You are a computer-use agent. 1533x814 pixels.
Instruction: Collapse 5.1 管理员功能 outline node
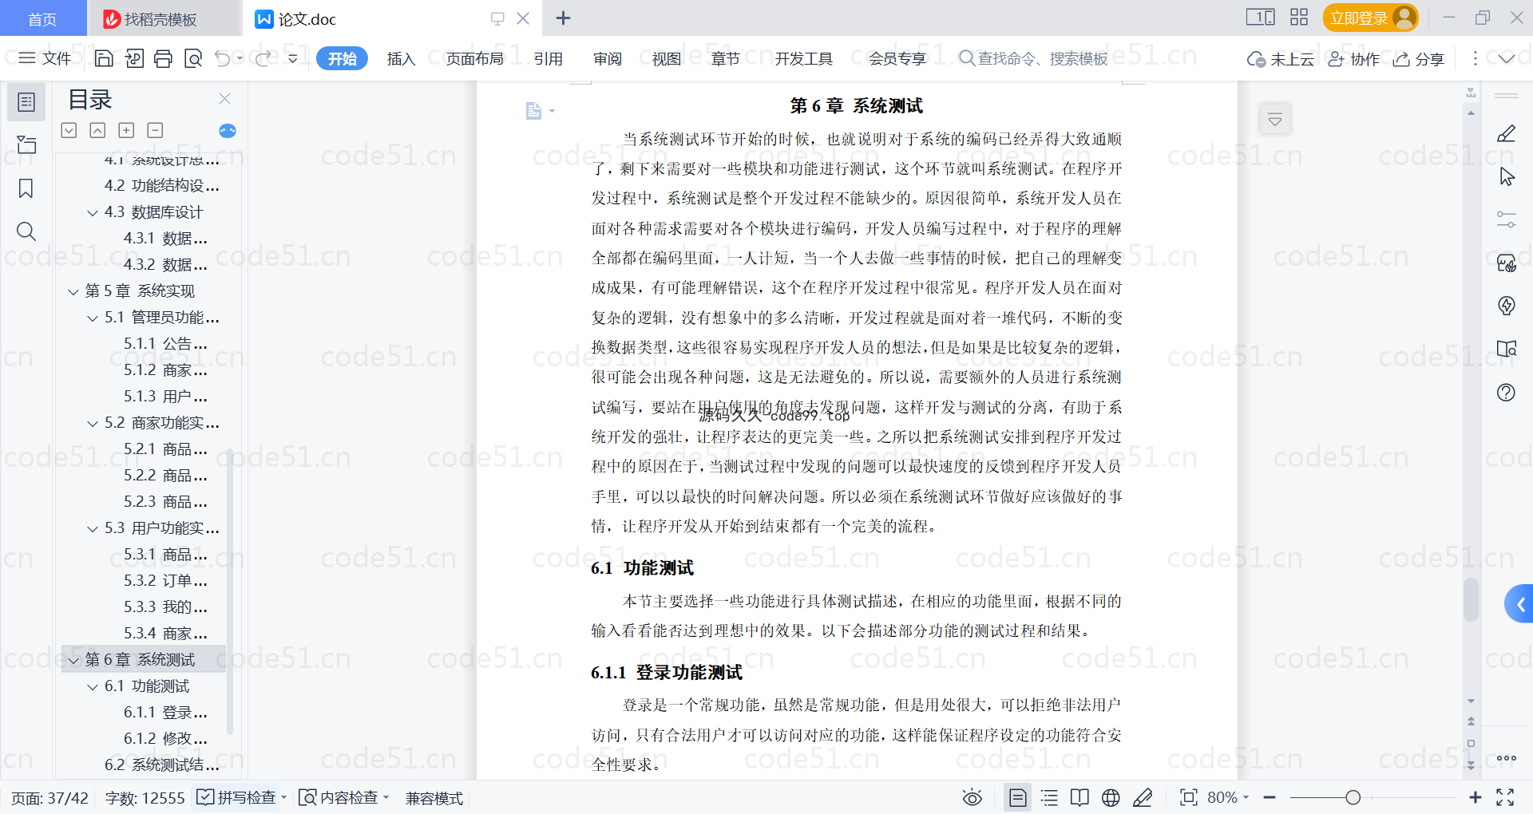[93, 318]
